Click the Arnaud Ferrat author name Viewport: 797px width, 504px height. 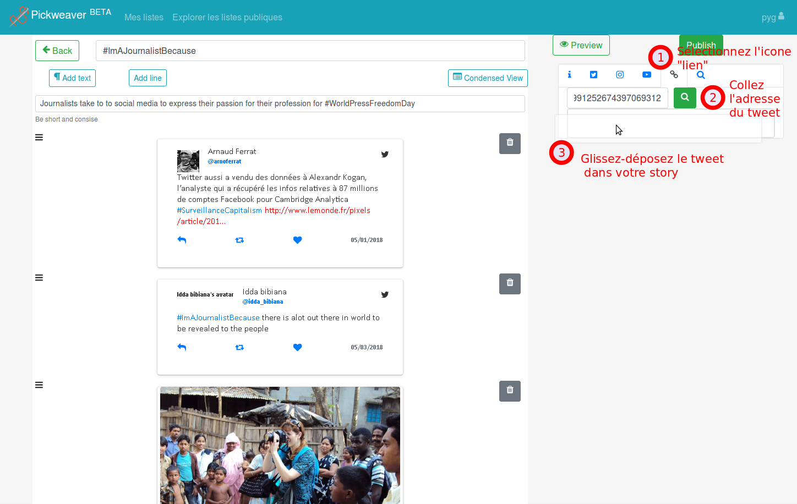(232, 151)
